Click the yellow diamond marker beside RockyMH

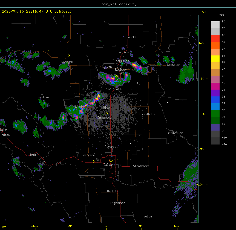(x=68, y=56)
